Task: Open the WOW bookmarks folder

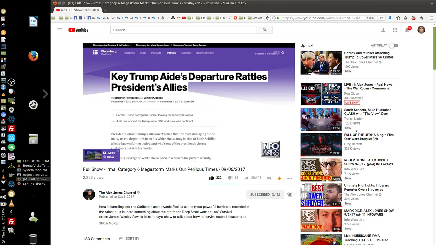Action: point(255,18)
